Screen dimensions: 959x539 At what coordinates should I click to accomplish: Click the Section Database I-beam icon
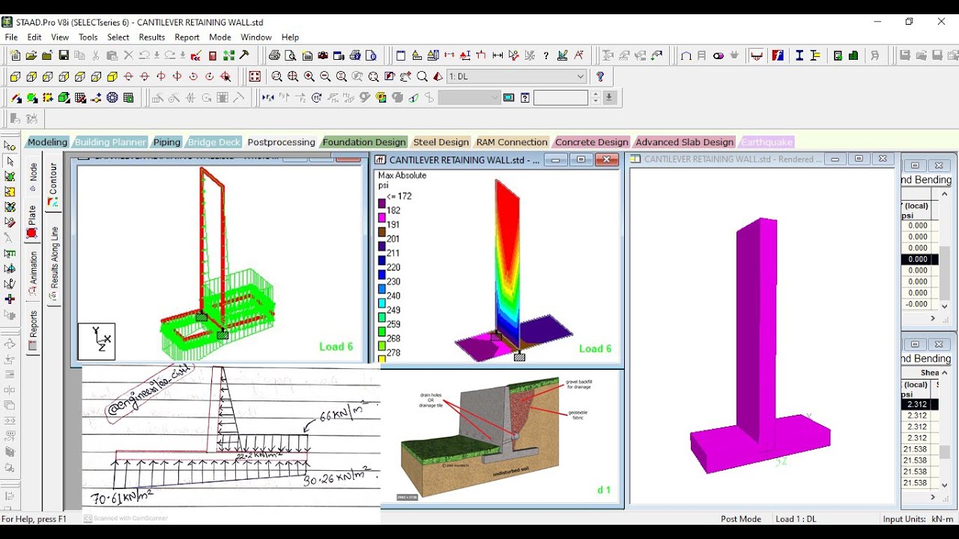pos(799,55)
